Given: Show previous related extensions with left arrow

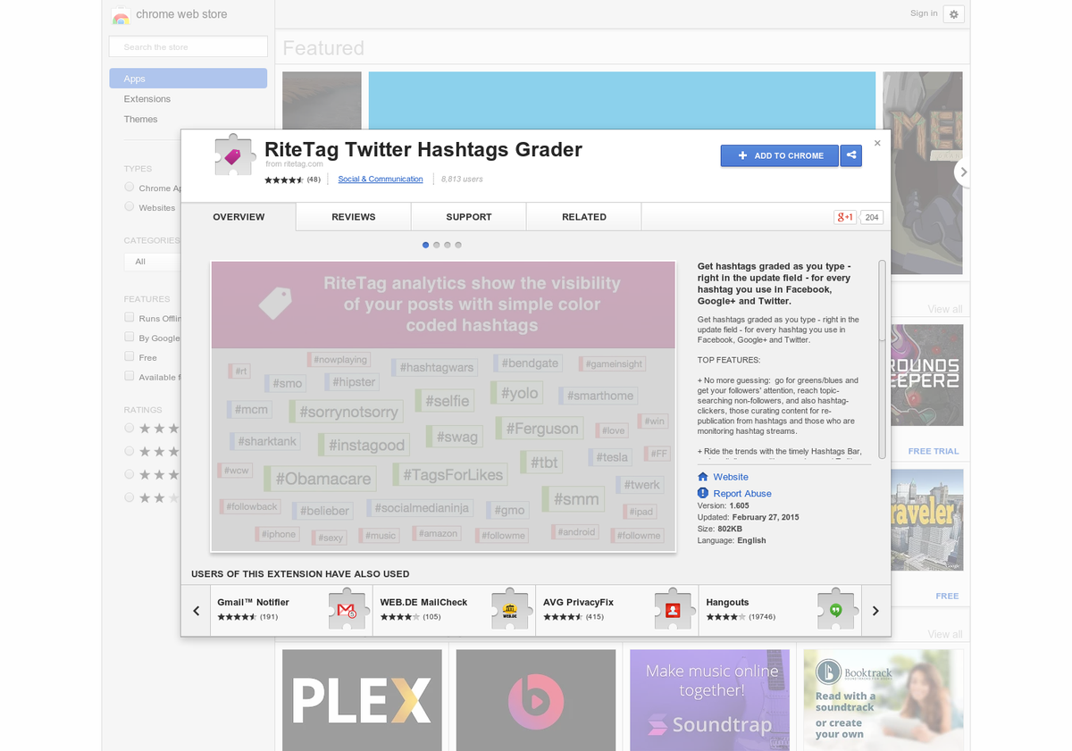Looking at the screenshot, I should click(x=197, y=611).
